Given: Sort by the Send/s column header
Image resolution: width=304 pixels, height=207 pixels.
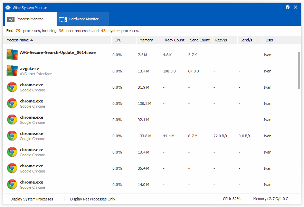Looking at the screenshot, I should [250, 40].
